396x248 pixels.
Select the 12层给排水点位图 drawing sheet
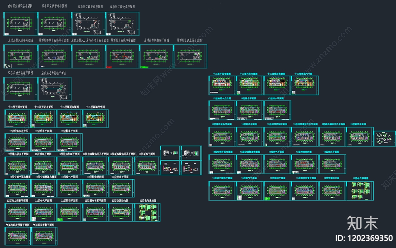pyautogui.click(x=17, y=142)
